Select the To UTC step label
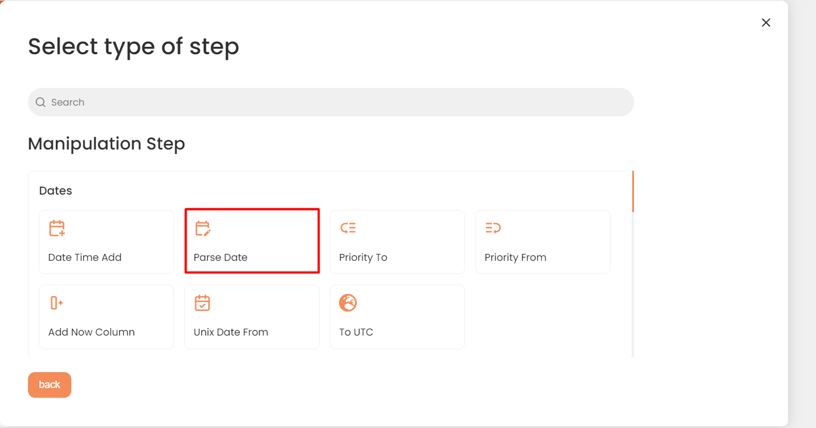Viewport: 816px width, 428px height. point(356,332)
